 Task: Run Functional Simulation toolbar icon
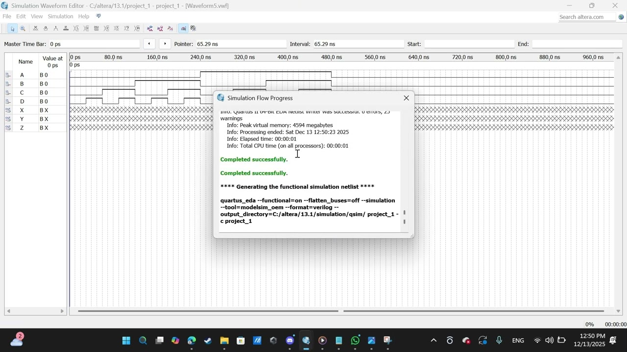(150, 28)
